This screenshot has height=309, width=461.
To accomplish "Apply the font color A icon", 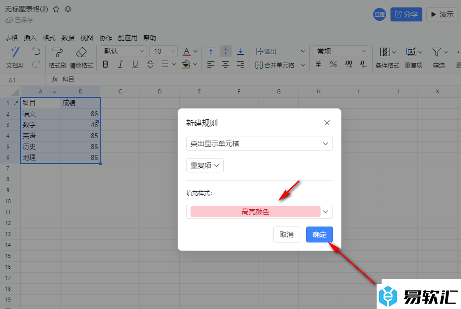I will click(187, 52).
